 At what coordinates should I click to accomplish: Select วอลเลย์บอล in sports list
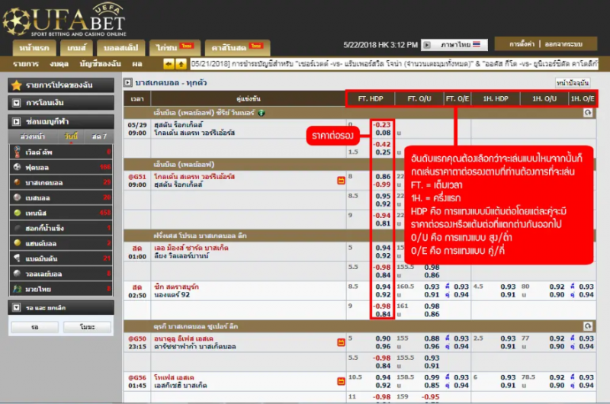pos(61,274)
